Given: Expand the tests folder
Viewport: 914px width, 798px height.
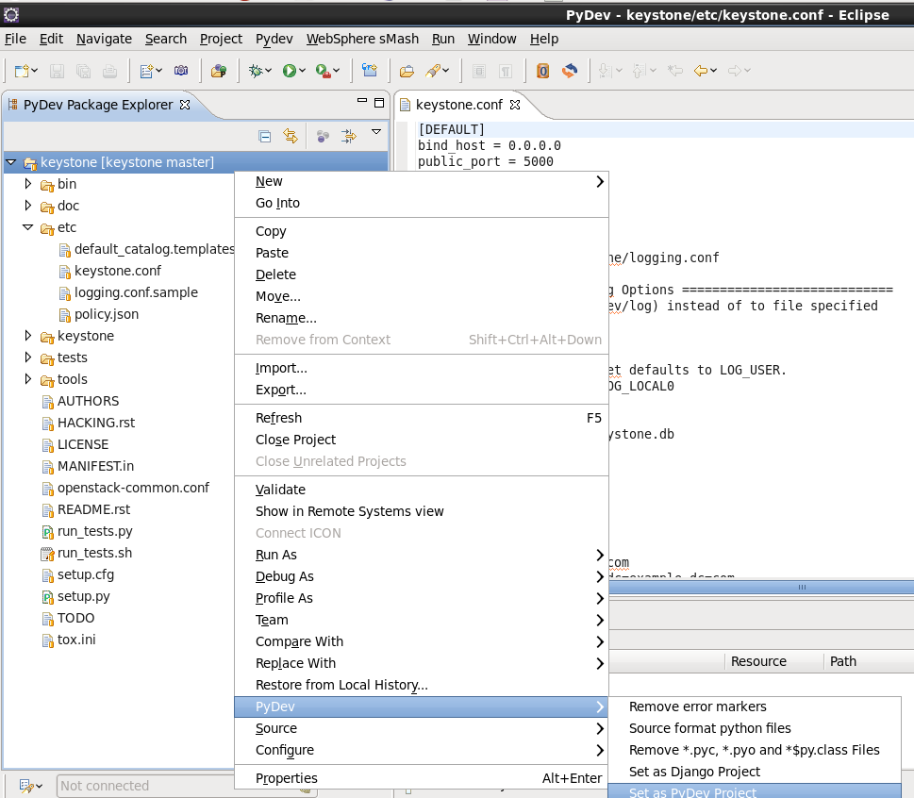Looking at the screenshot, I should (x=28, y=357).
